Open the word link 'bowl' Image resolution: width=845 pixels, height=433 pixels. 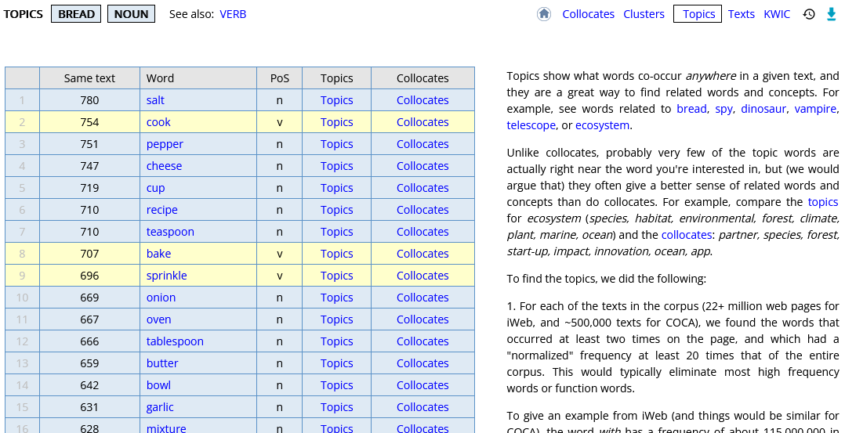tap(158, 385)
